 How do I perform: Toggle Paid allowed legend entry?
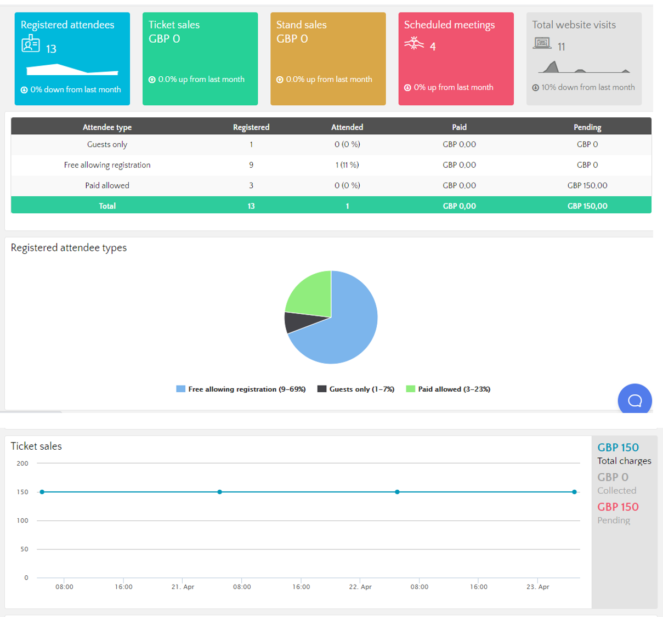point(448,389)
